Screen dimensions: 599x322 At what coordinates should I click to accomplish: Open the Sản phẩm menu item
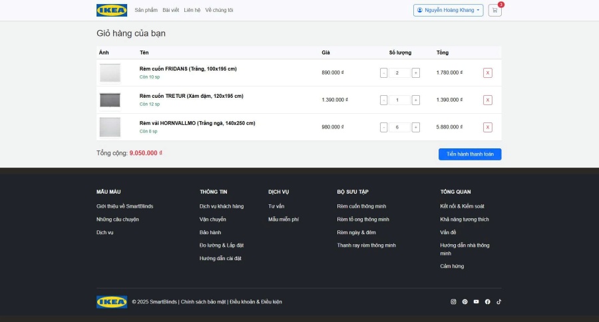146,11
